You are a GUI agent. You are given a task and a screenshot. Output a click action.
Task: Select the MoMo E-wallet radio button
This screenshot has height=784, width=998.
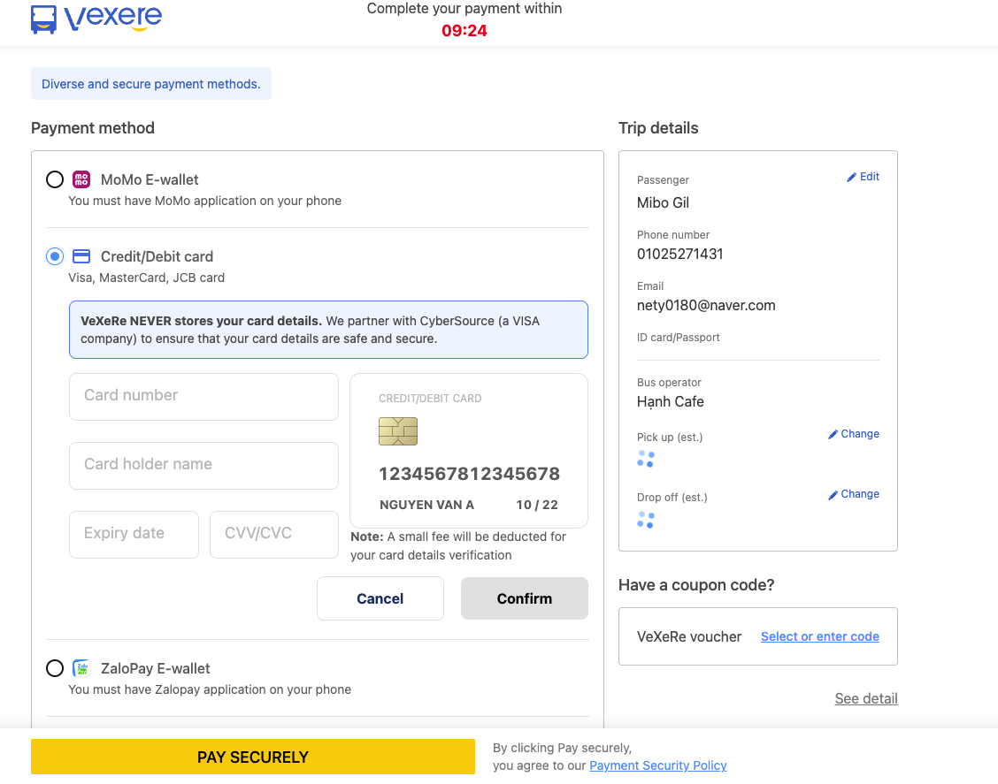point(55,179)
